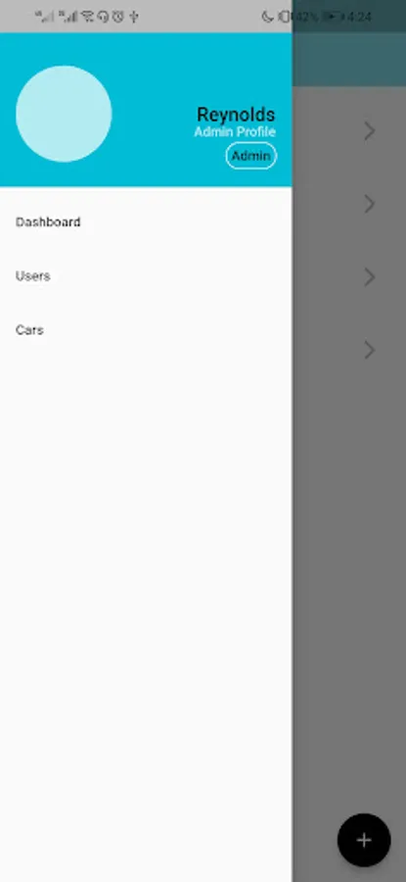The width and height of the screenshot is (406, 882).
Task: Click the alarm clock status icon
Action: (x=117, y=17)
